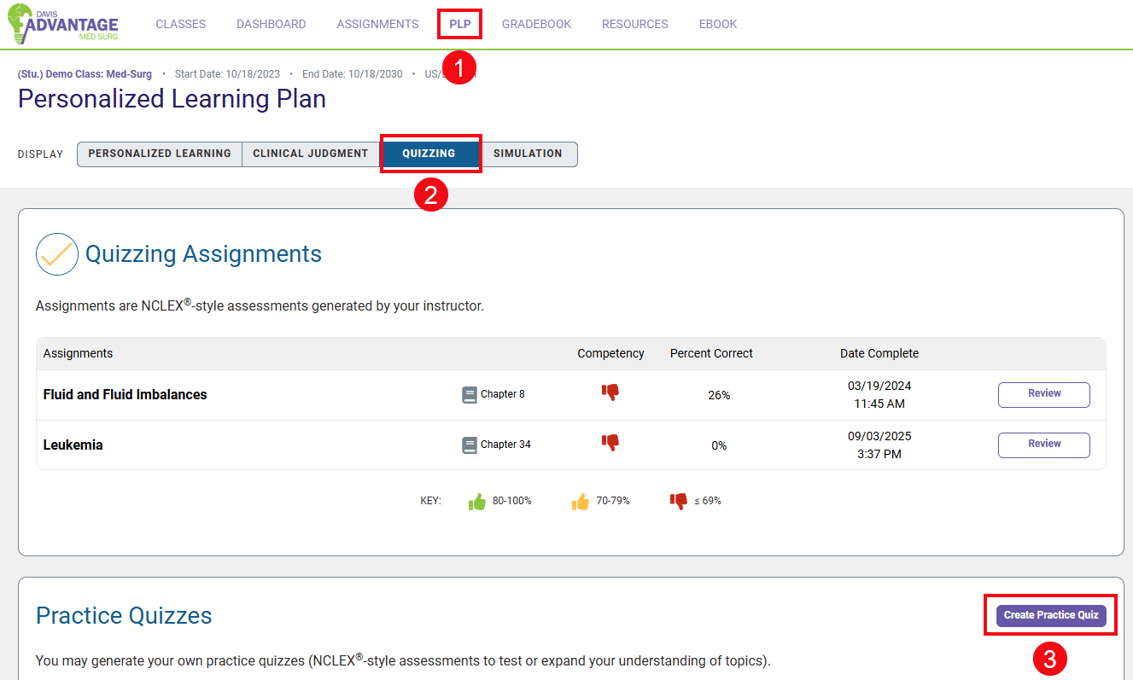Screen dimensions: 1133x680
Task: Click the green thumbs-up key icon
Action: [x=476, y=502]
